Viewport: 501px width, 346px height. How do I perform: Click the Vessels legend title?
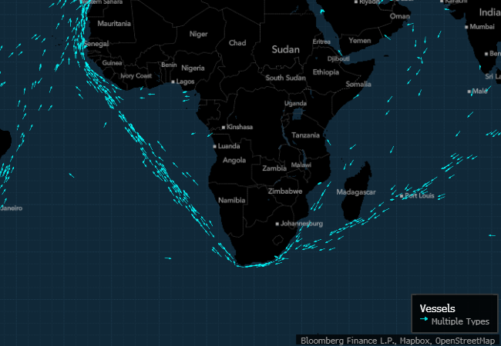point(437,308)
